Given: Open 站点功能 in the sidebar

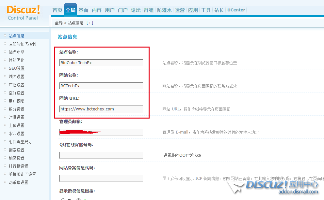Looking at the screenshot, I should (17, 52).
